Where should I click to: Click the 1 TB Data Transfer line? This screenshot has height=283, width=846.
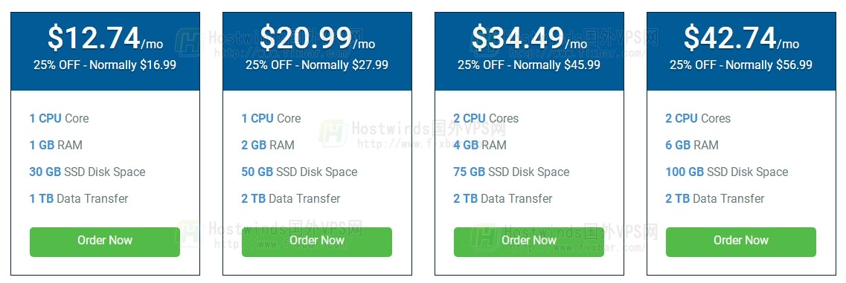[x=79, y=199]
